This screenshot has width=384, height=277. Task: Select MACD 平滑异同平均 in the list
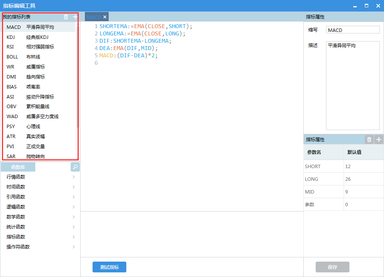click(39, 27)
